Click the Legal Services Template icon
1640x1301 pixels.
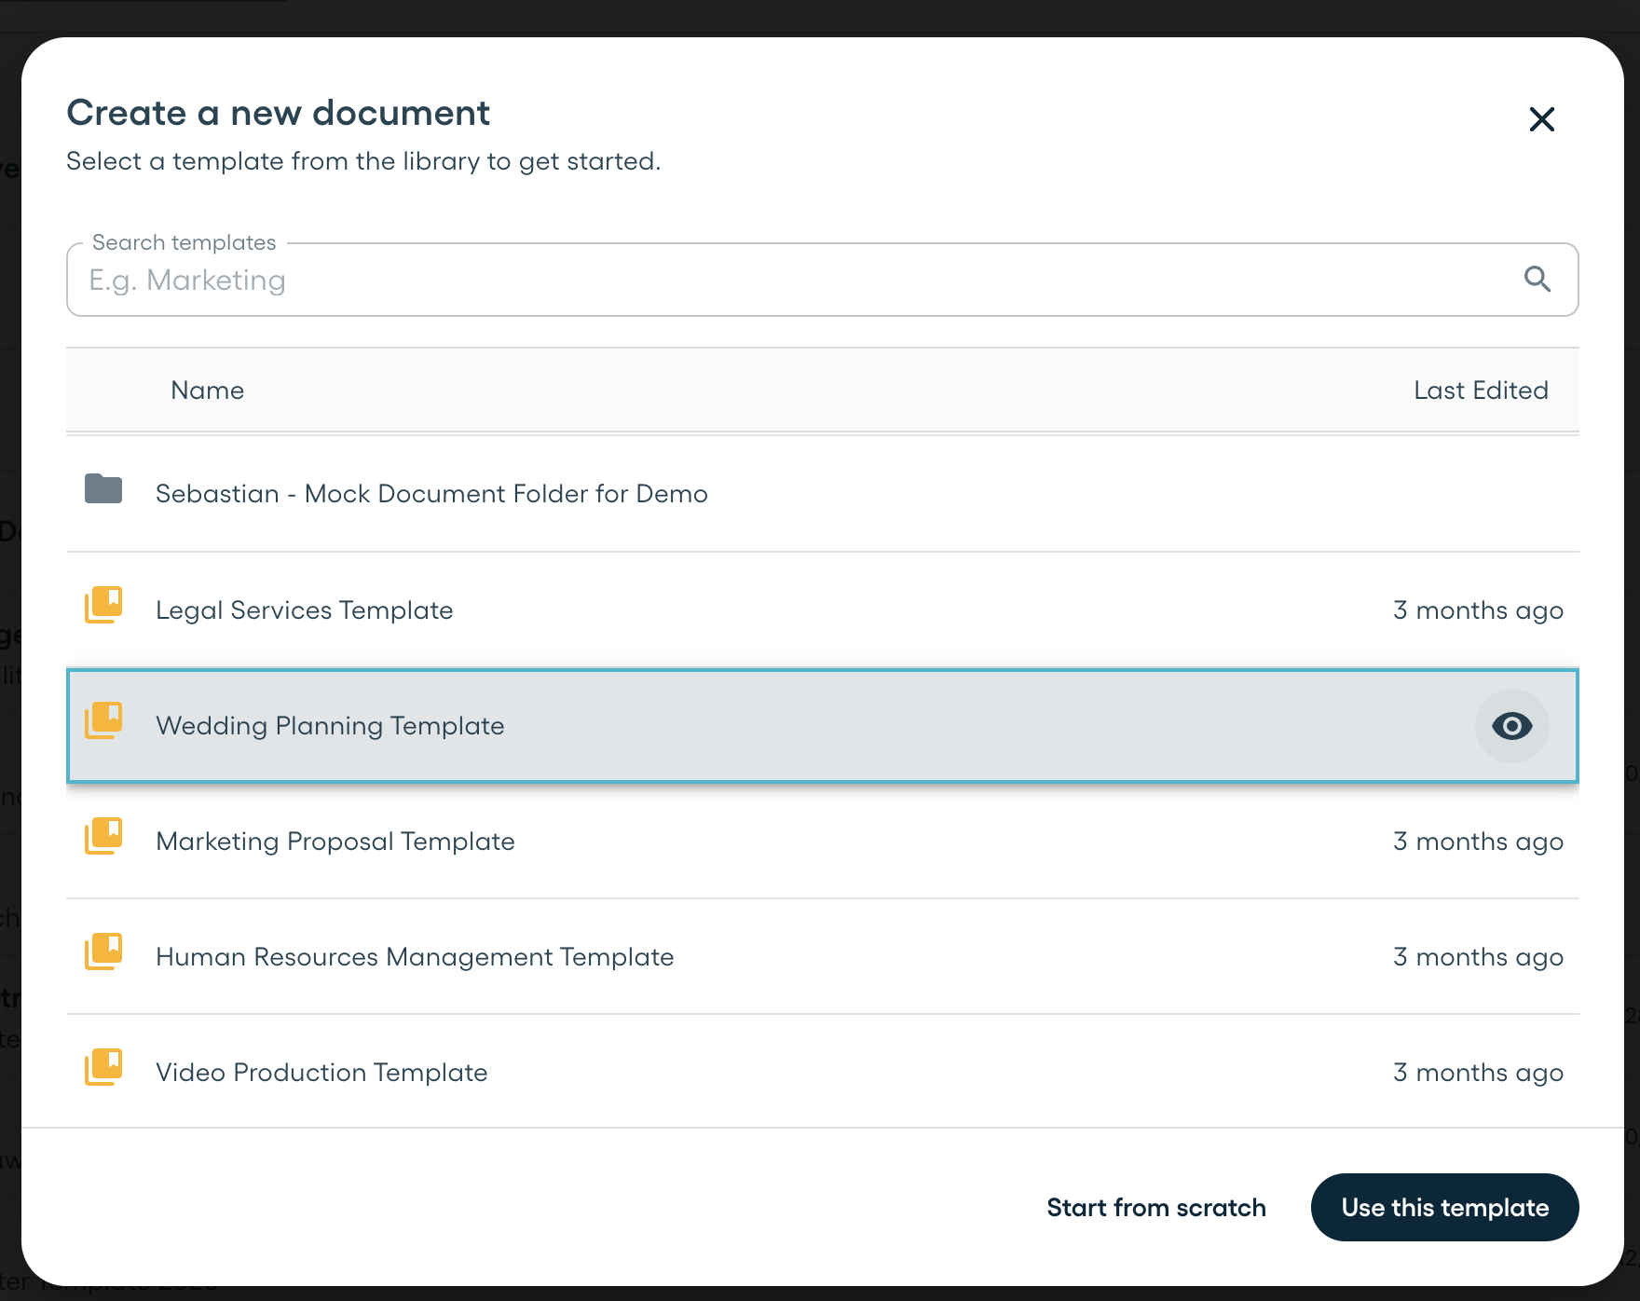click(103, 606)
